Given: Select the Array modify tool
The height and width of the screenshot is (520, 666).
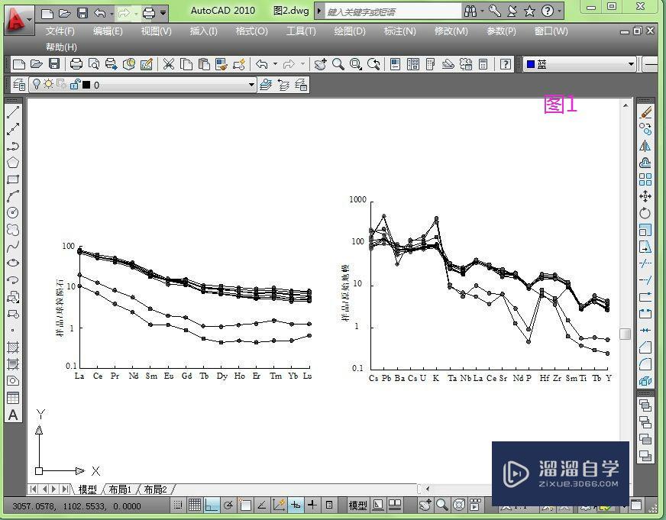Looking at the screenshot, I should [x=645, y=179].
